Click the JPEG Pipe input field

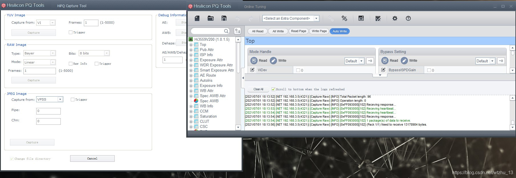point(48,111)
